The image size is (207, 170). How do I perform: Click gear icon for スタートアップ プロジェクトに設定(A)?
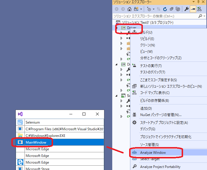pos(134,122)
